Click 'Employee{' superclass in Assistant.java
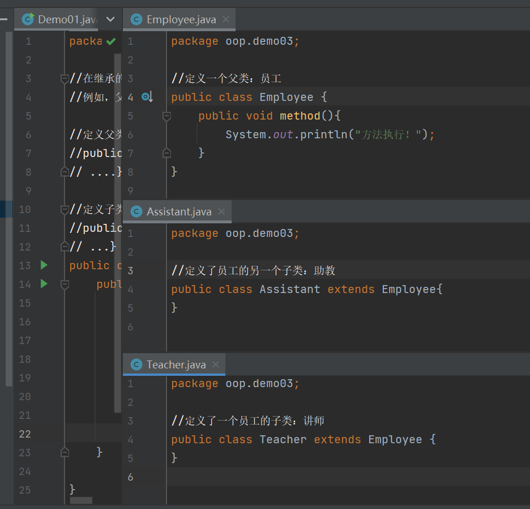 tap(412, 289)
